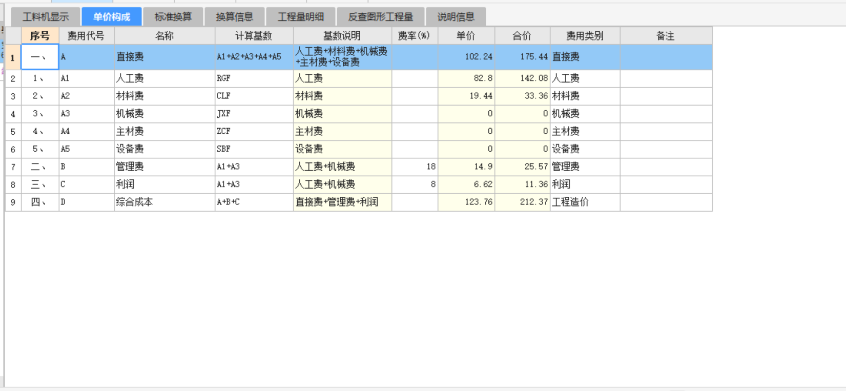Screen dimensions: 846x391
Task: Click the 费用代号 column header
Action: pyautogui.click(x=86, y=36)
